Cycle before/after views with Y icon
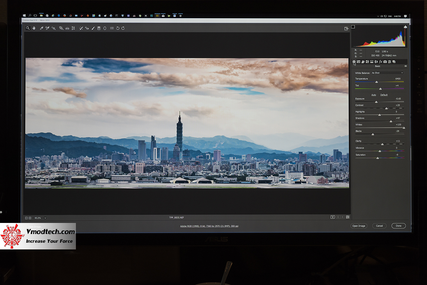 pos(333,217)
